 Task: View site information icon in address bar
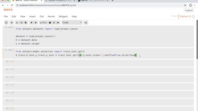tap(17, 5)
